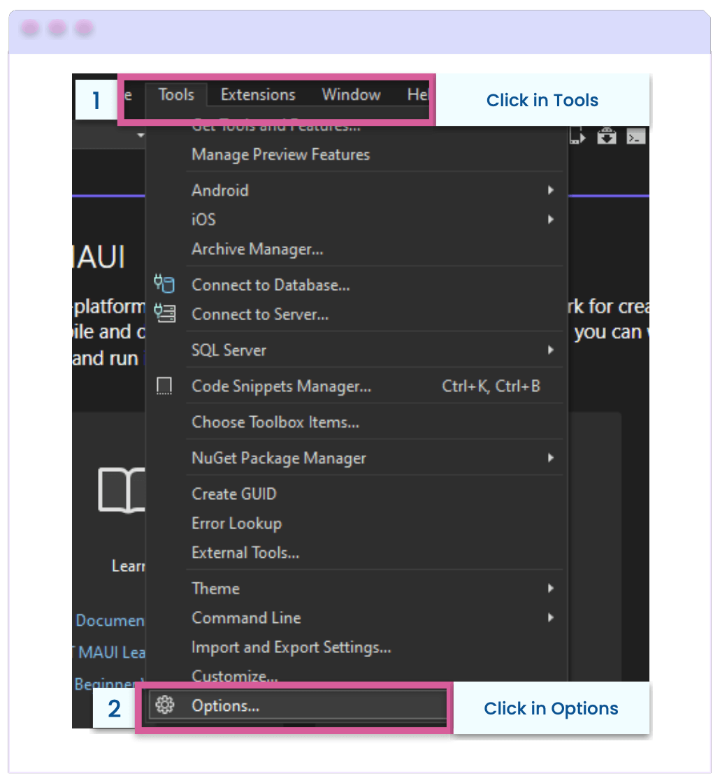This screenshot has height=783, width=720.
Task: Click the open book Learn icon
Action: 122,490
